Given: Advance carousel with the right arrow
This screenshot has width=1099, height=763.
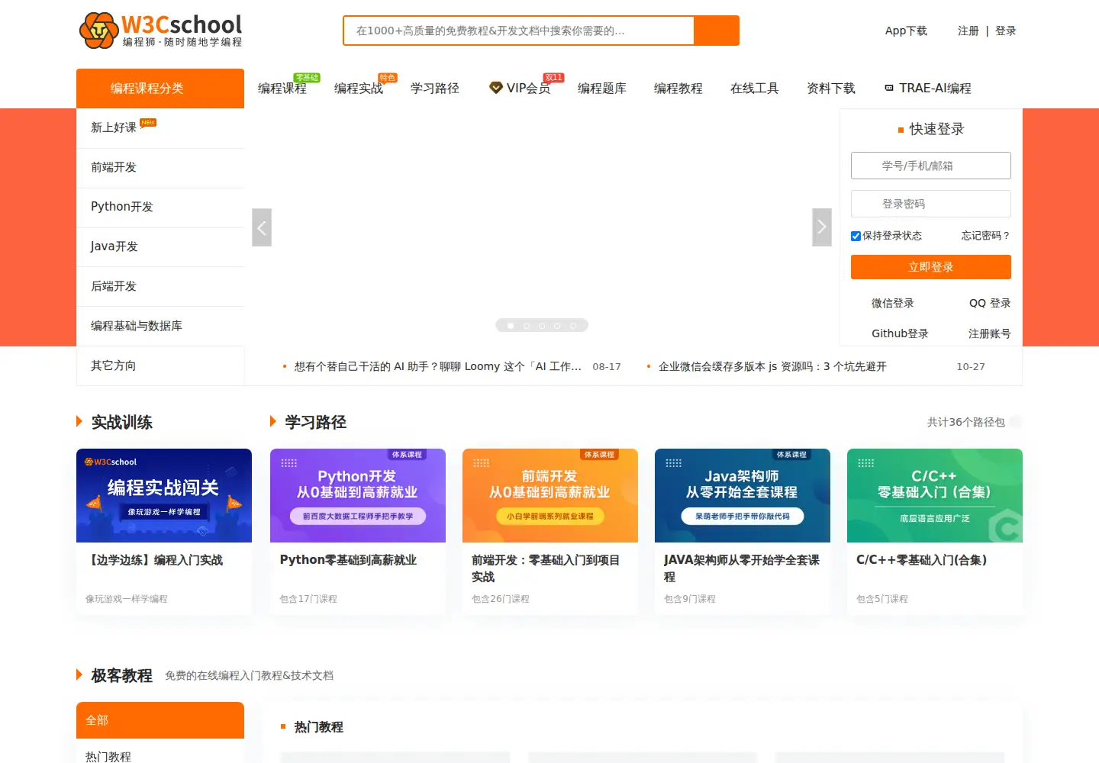Looking at the screenshot, I should coord(822,227).
